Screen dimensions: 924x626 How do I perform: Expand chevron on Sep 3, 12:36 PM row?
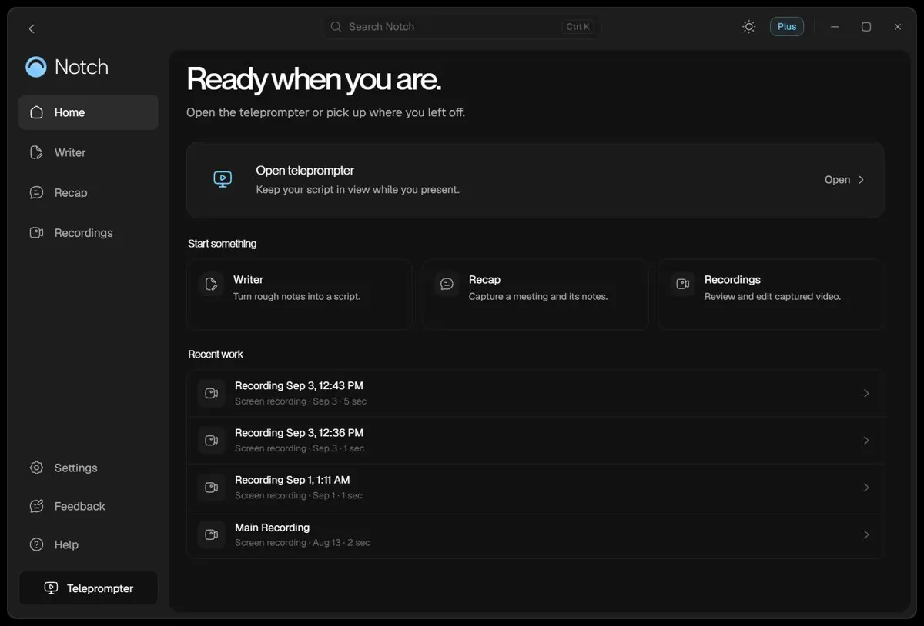point(866,441)
